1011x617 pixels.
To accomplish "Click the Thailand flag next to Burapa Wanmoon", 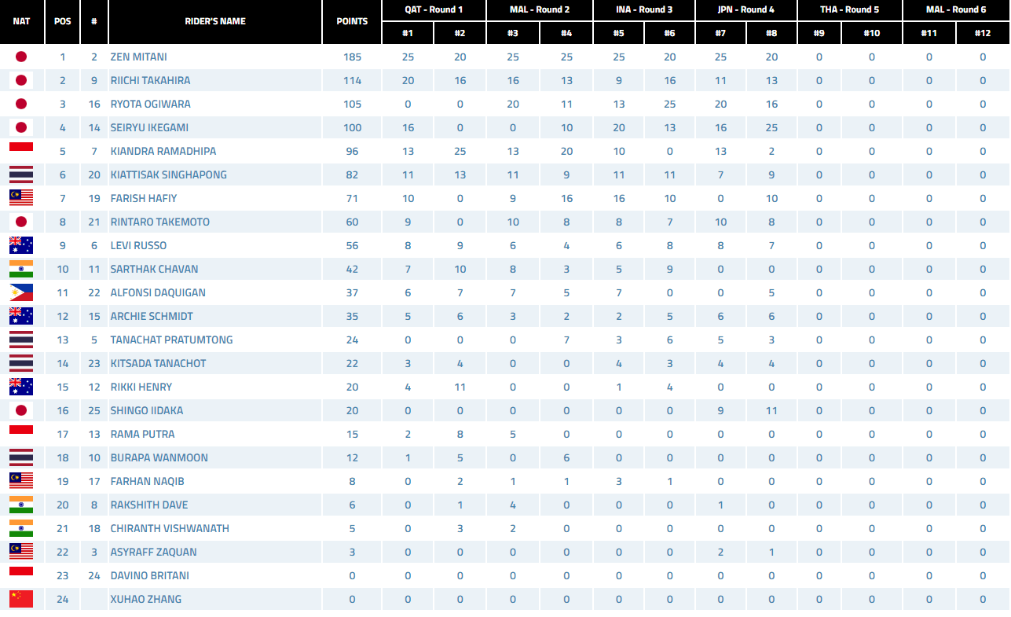I will click(x=21, y=457).
